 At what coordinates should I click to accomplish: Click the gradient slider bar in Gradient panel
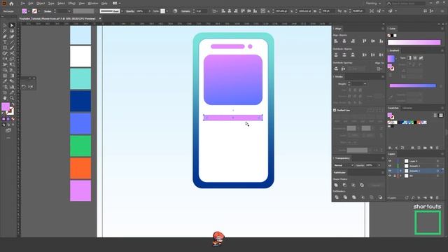point(413,85)
